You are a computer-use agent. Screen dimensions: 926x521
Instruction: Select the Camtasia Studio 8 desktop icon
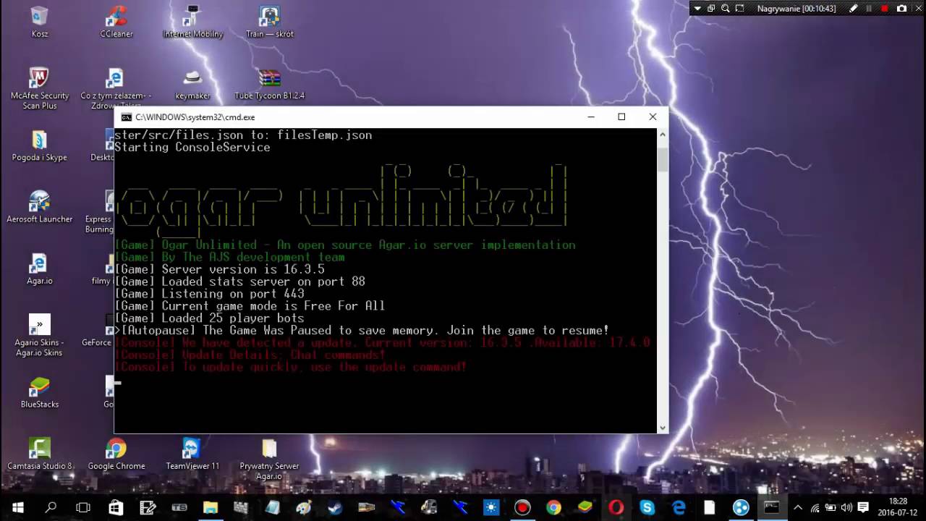pyautogui.click(x=40, y=454)
